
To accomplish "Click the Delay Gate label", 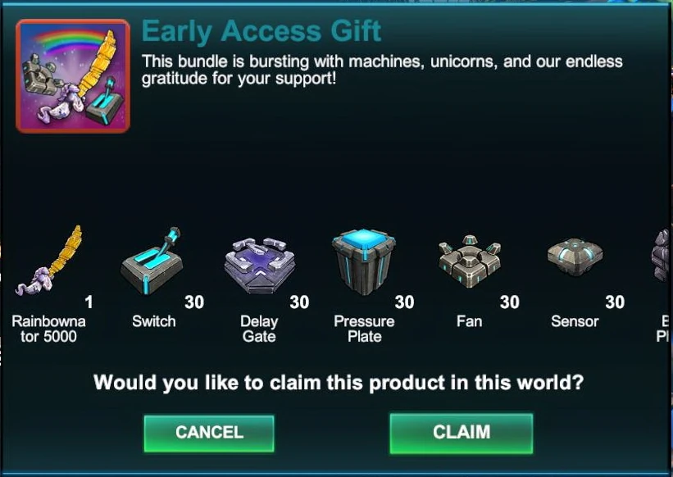I will (259, 329).
